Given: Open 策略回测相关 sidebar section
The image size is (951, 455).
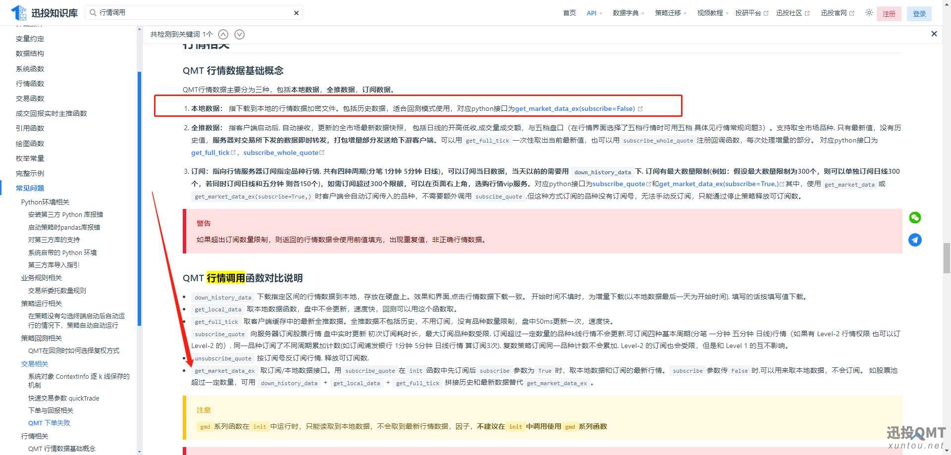Looking at the screenshot, I should coord(42,338).
